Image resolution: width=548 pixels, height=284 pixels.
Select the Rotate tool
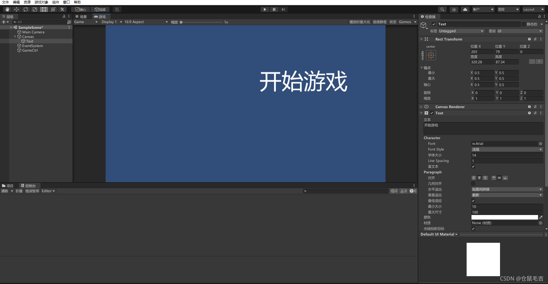(x=26, y=9)
